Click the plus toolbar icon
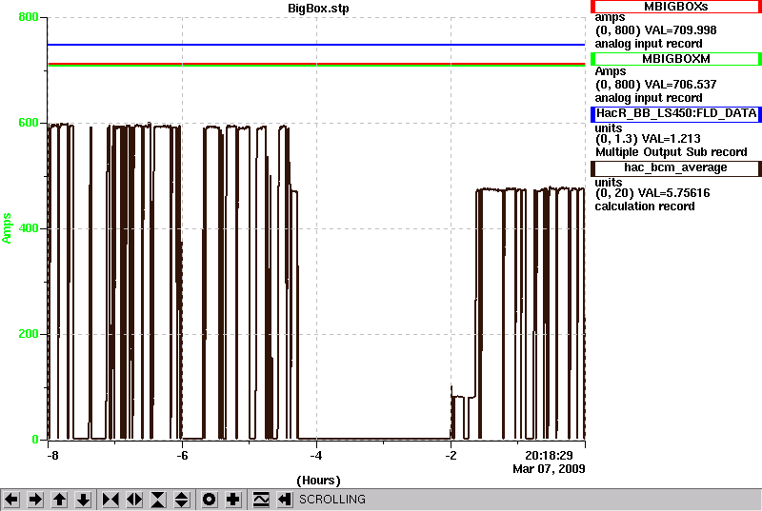This screenshot has width=762, height=511. click(x=233, y=500)
